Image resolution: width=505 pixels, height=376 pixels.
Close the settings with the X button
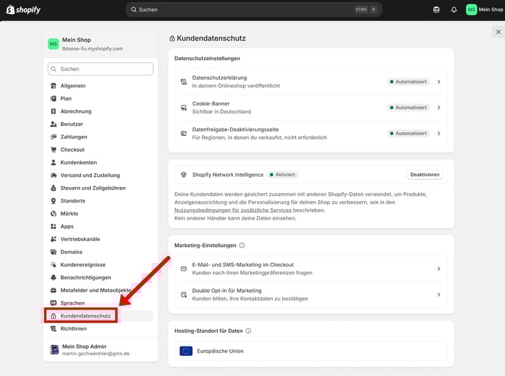[498, 32]
